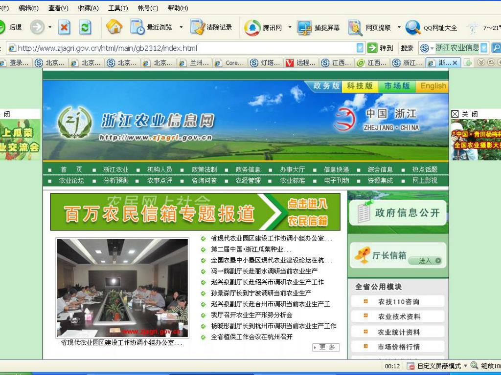Select the 政务版 site version tab
The image size is (501, 375).
tap(326, 86)
